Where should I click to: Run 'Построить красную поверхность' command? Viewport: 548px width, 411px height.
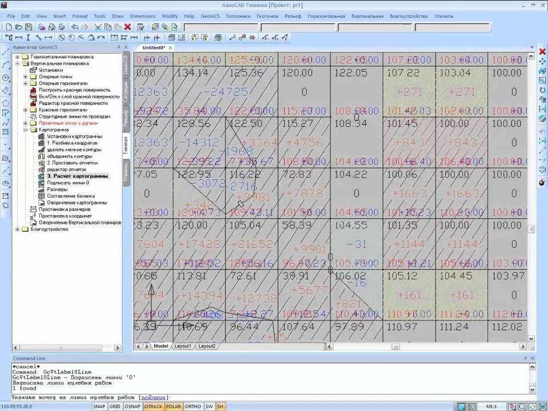[74, 90]
